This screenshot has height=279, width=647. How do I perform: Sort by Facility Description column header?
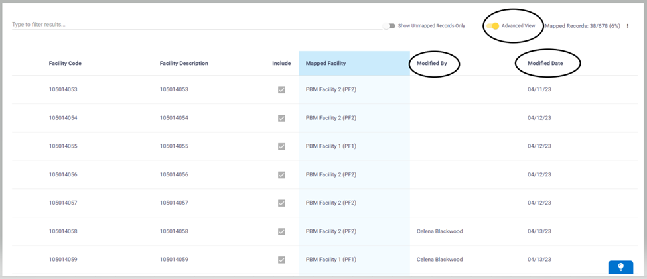pos(184,64)
